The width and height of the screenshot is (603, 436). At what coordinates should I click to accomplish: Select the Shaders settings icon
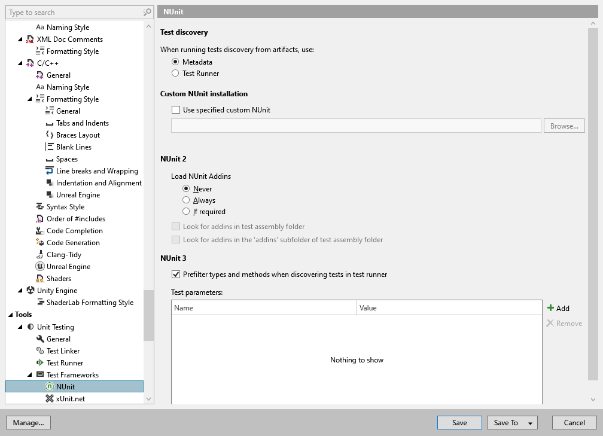click(x=39, y=278)
